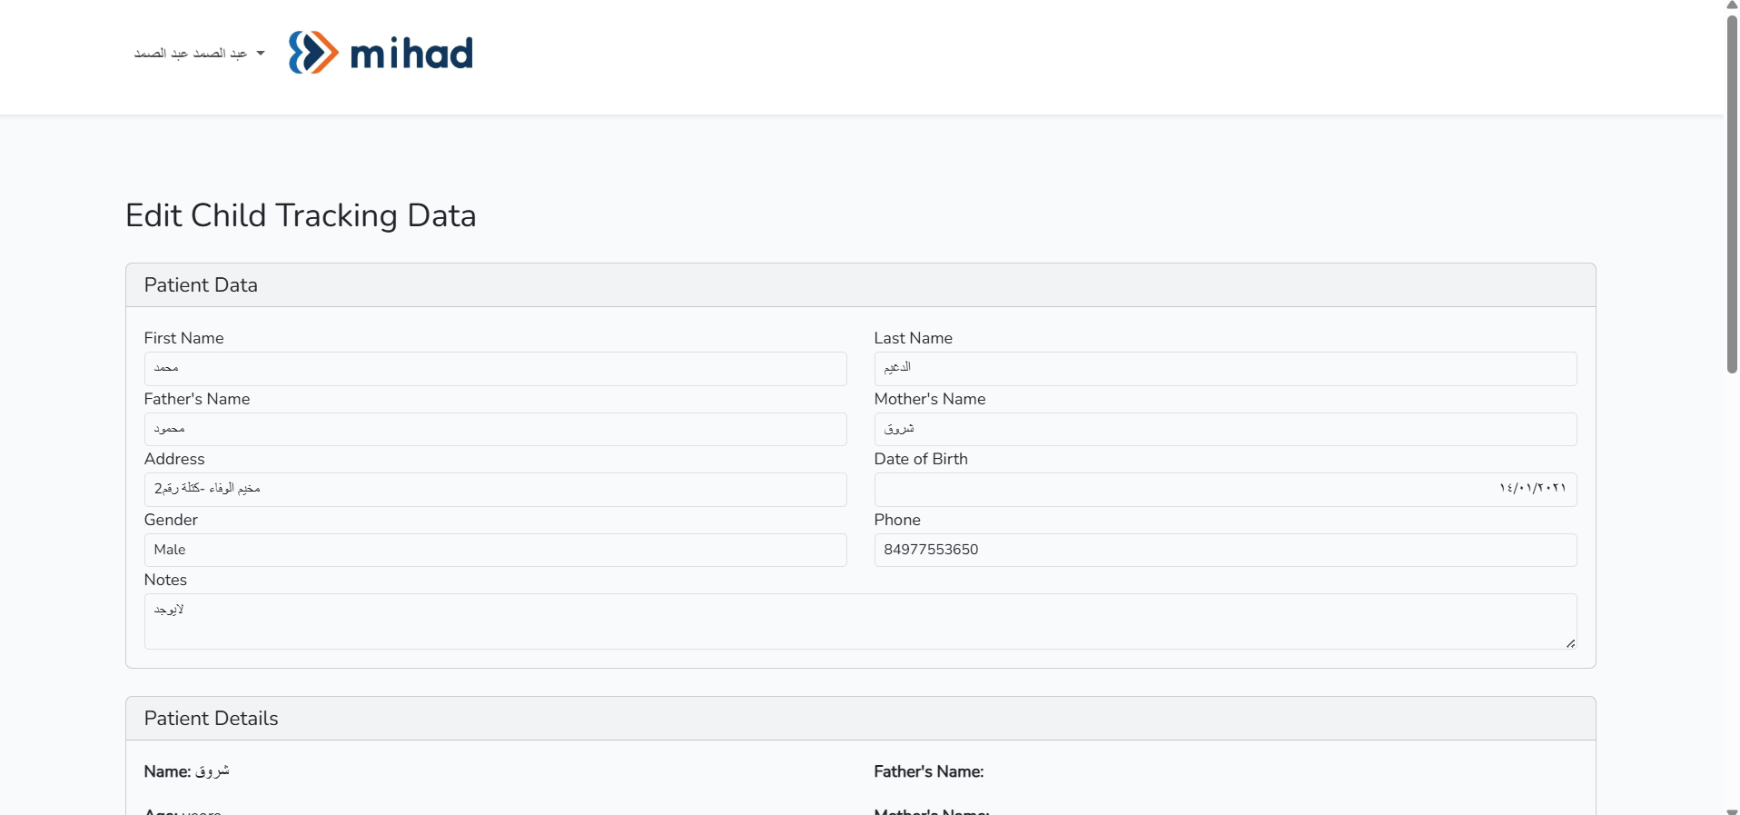Image resolution: width=1740 pixels, height=815 pixels.
Task: Click the scrollbar down arrow
Action: [1732, 811]
